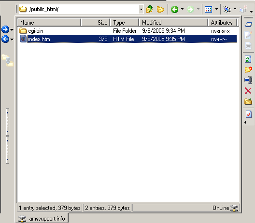Click the blue left-arrow transfer button
Viewport: 255px width, 223px height.
pos(5,39)
